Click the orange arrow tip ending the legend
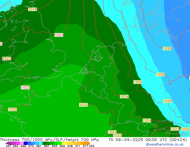Screen dimensions: 190x147 (x=89, y=143)
